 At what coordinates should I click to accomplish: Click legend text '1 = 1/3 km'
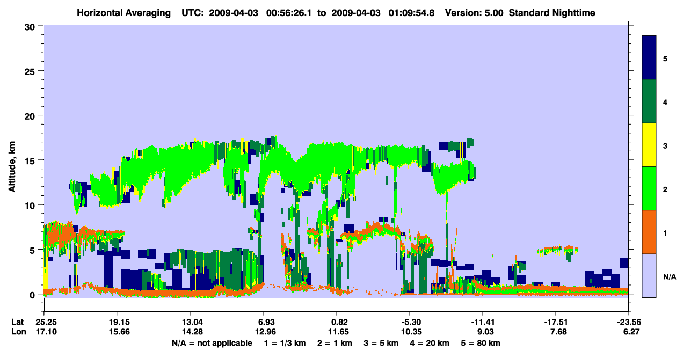285,343
